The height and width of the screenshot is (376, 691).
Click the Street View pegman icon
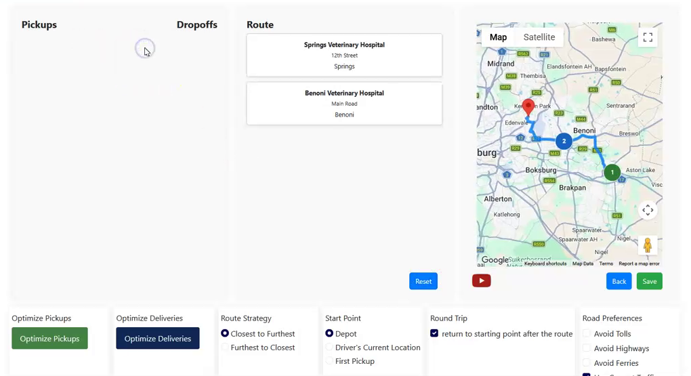[x=648, y=245]
